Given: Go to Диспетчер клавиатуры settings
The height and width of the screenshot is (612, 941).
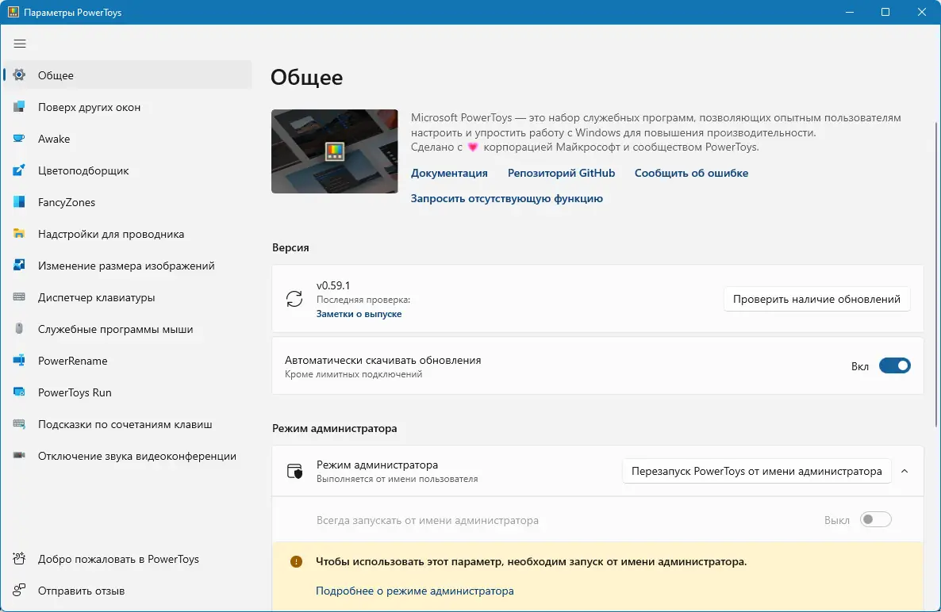Looking at the screenshot, I should coord(127,297).
